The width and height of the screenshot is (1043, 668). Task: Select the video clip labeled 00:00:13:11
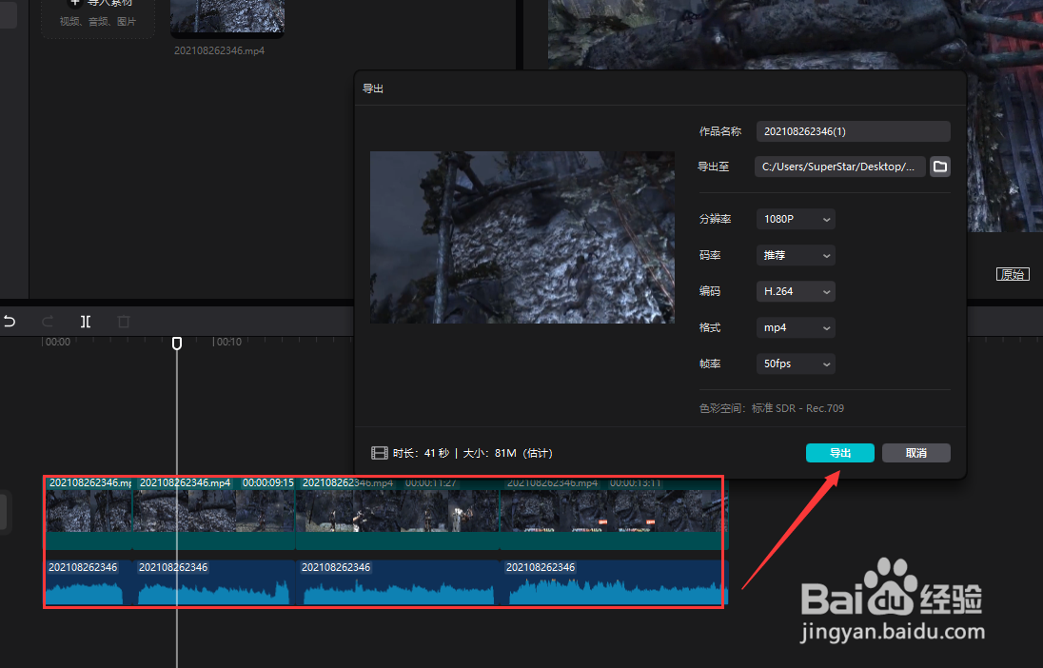tap(612, 513)
